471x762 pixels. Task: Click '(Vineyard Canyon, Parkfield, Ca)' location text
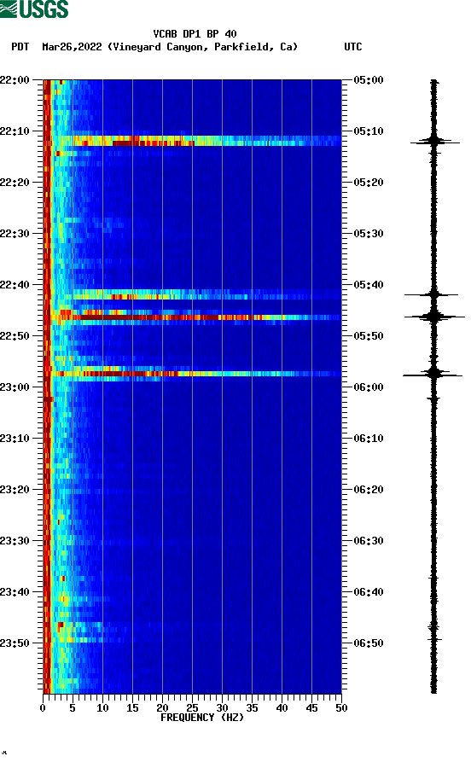click(x=202, y=47)
